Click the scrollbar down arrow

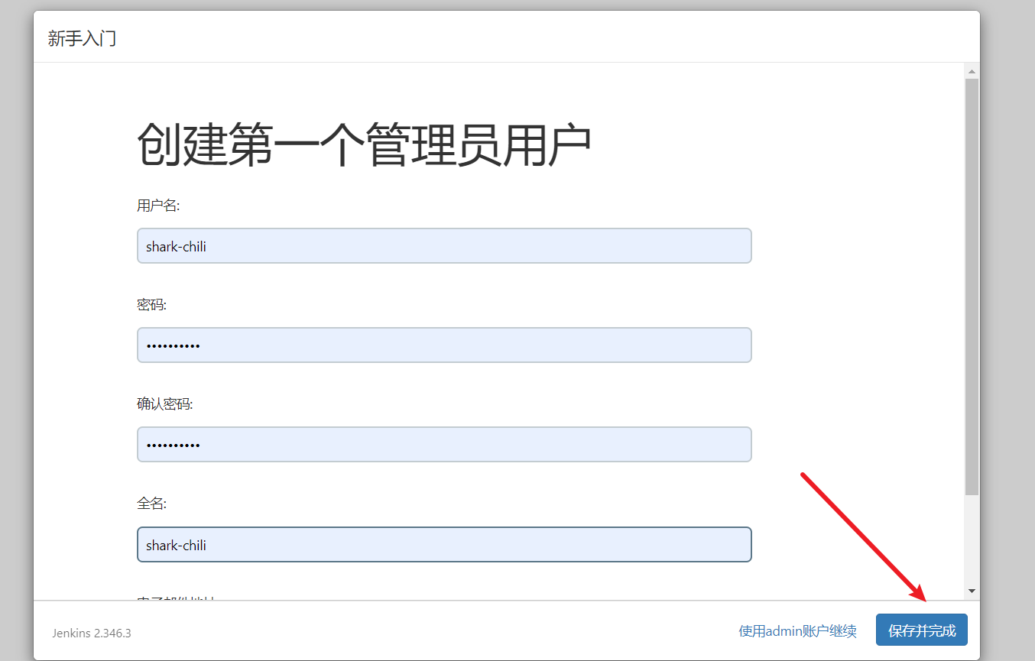971,591
